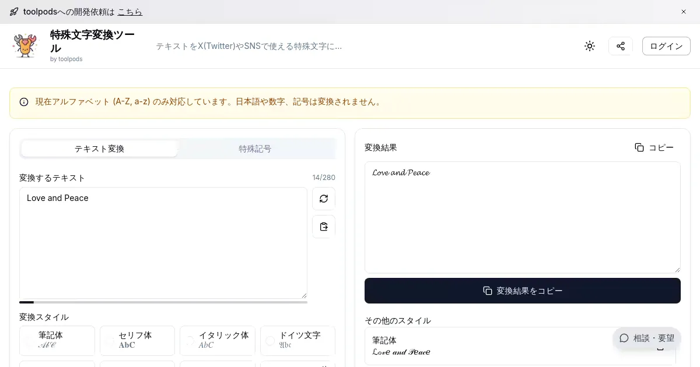Click into the Love and Peace input textarea
Viewport: 700px width, 367px height.
click(163, 245)
